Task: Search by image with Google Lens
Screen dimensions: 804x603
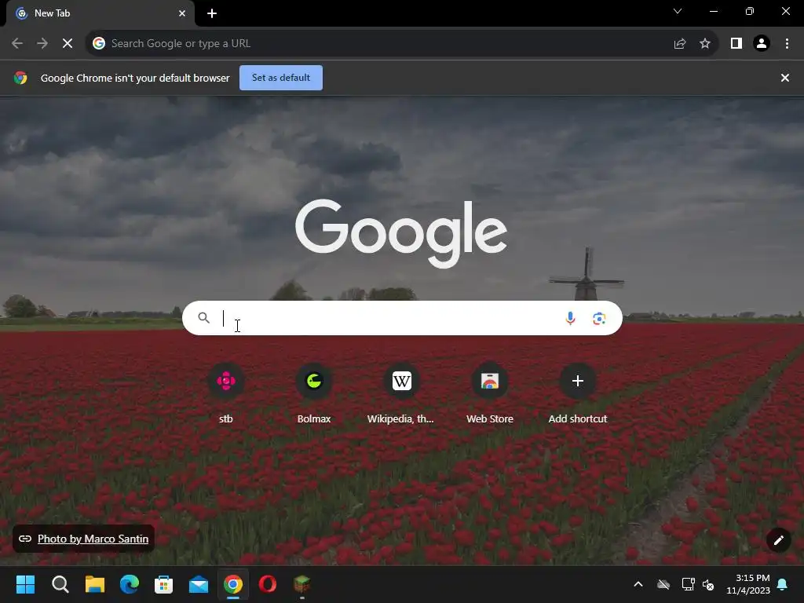Action: [x=599, y=319]
